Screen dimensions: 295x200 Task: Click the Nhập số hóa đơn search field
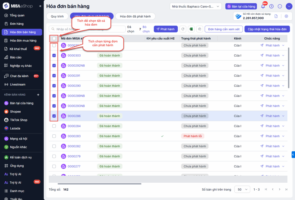[87, 29]
